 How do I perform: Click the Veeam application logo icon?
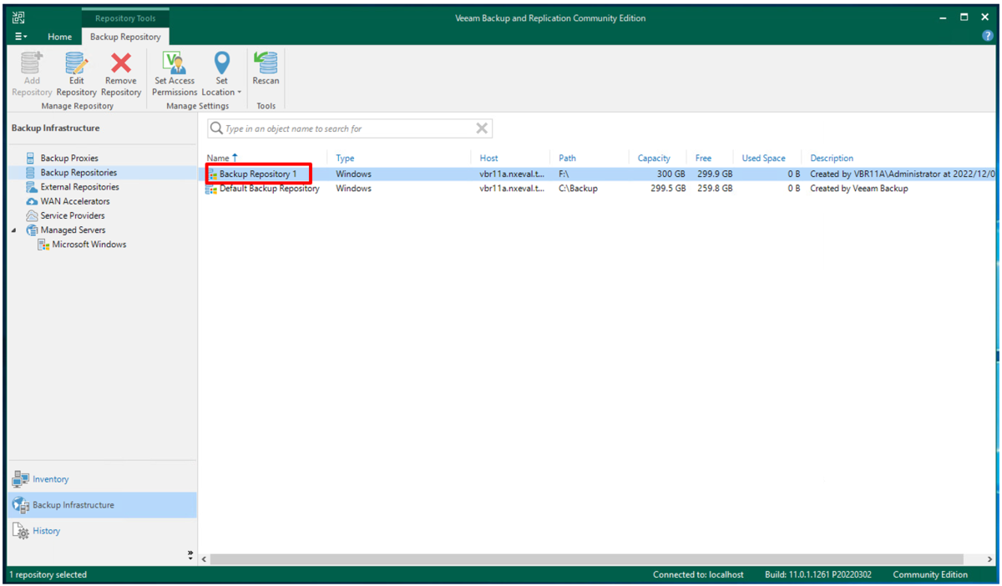tap(19, 17)
